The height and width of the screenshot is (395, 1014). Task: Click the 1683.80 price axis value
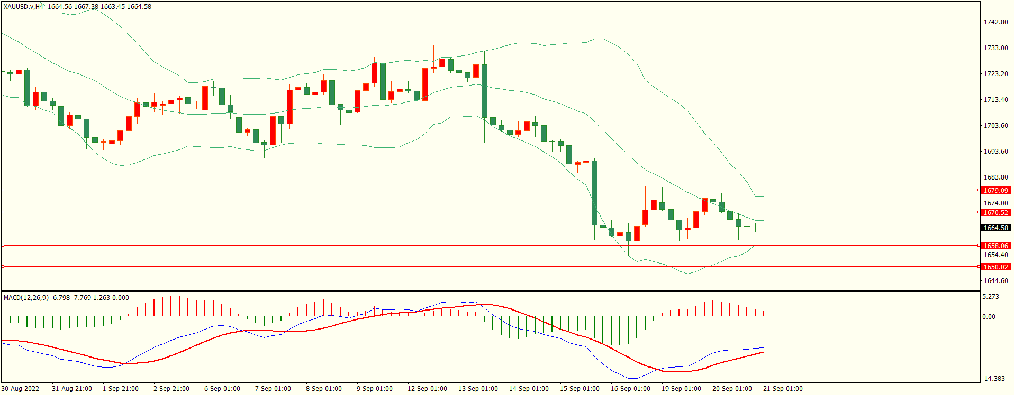[x=995, y=177]
